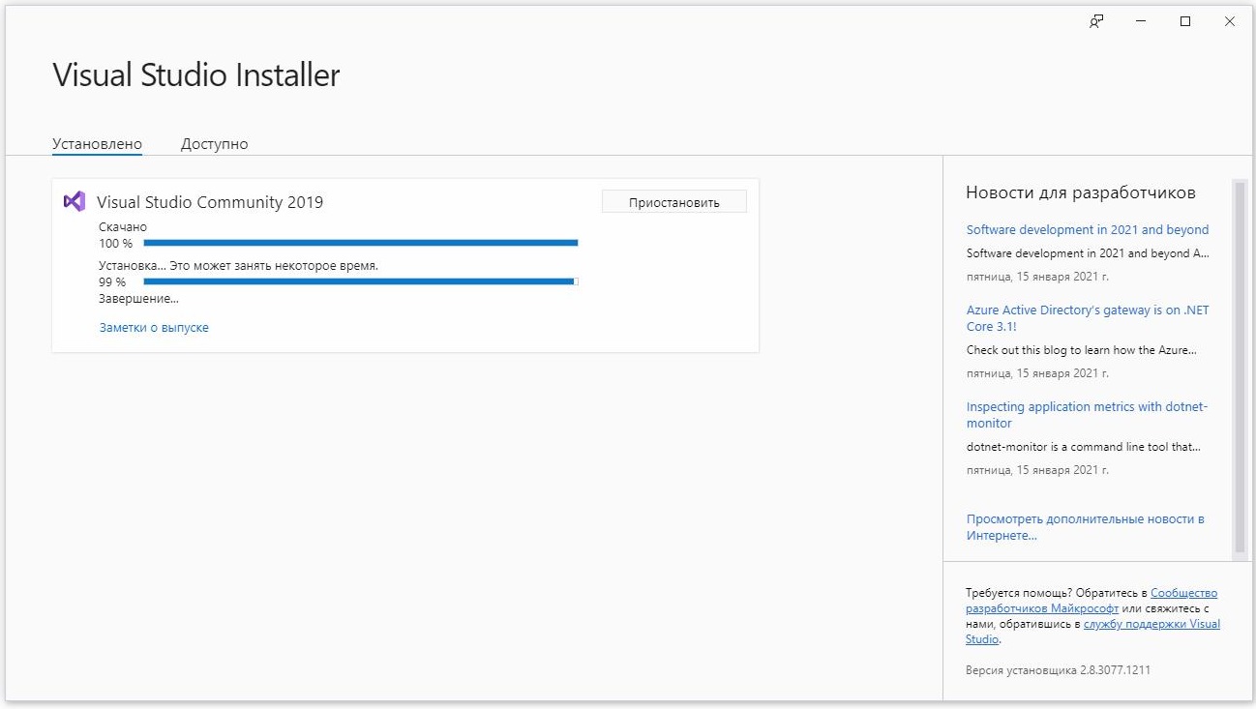Pause installation with the Приостановить button
1256x709 pixels.
673,201
